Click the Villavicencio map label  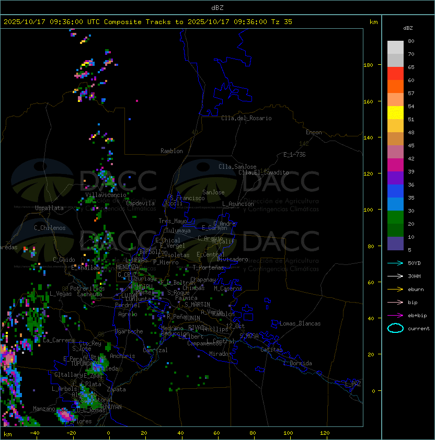coord(106,195)
